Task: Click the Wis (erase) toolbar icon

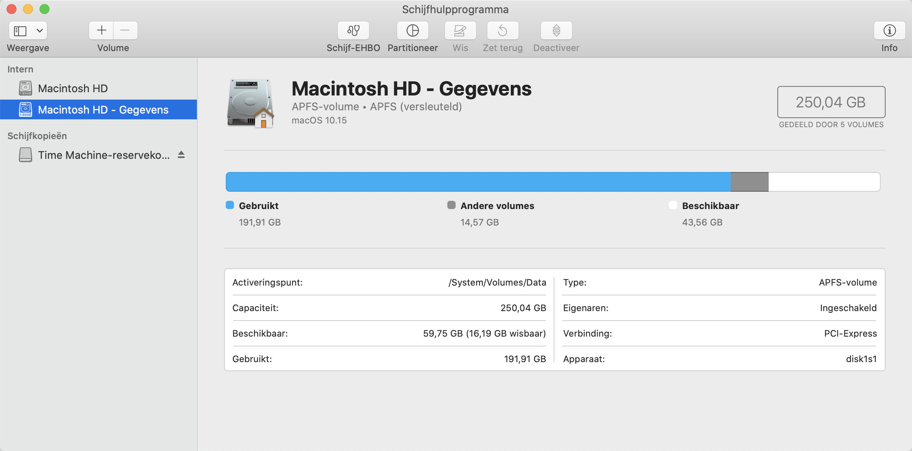Action: 460,30
